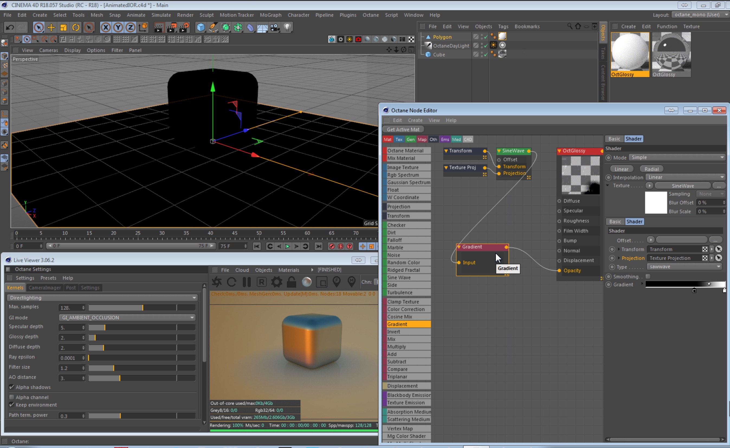Viewport: 730px width, 448px height.
Task: Disable the Alpha shadows checkbox
Action: [12, 387]
